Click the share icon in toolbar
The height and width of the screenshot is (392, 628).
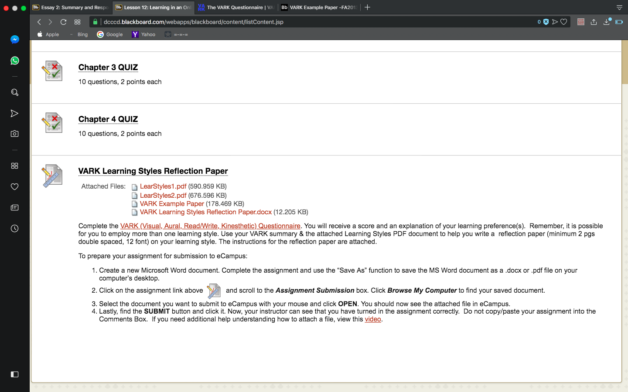click(594, 22)
